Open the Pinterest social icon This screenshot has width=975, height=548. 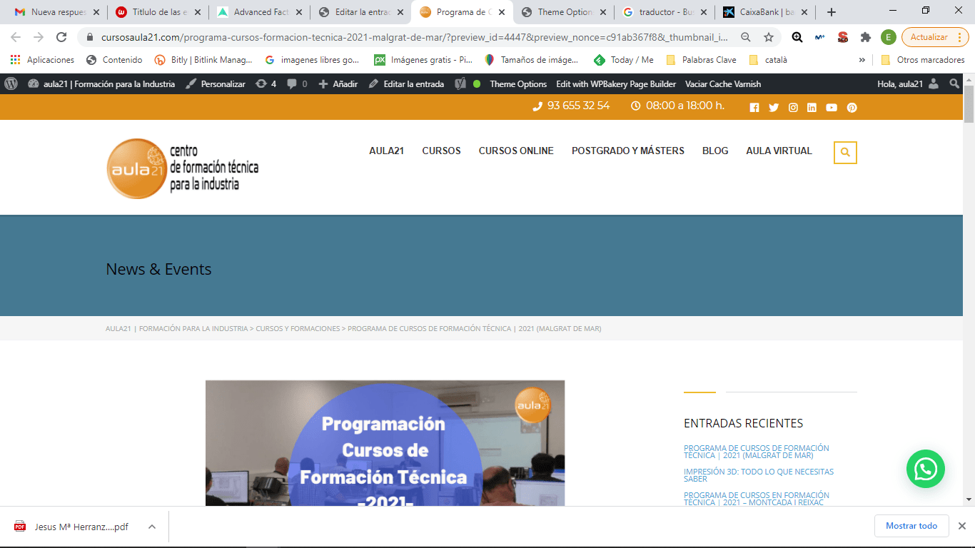click(852, 108)
